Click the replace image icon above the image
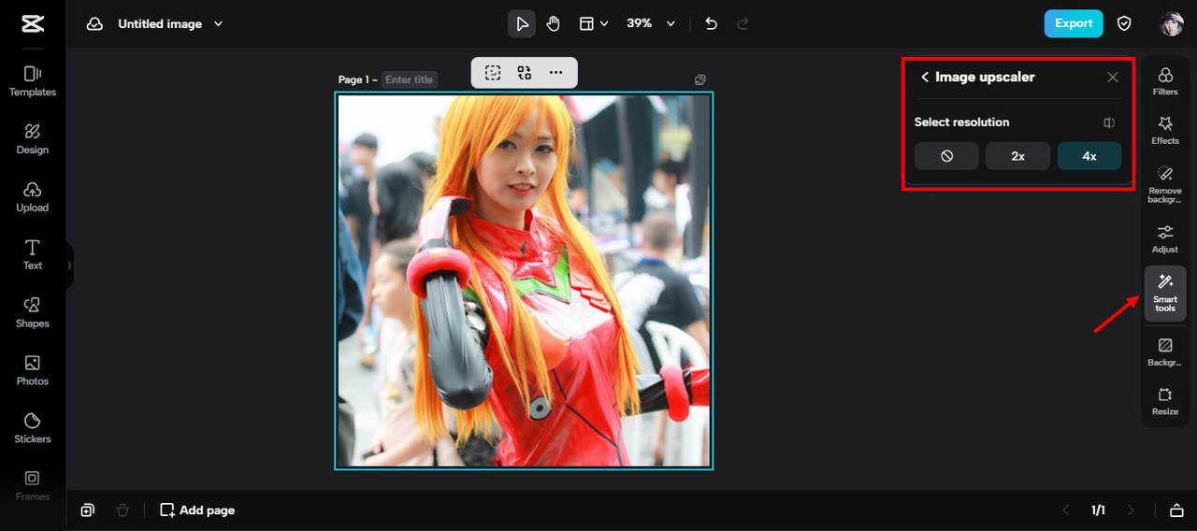 [x=525, y=72]
